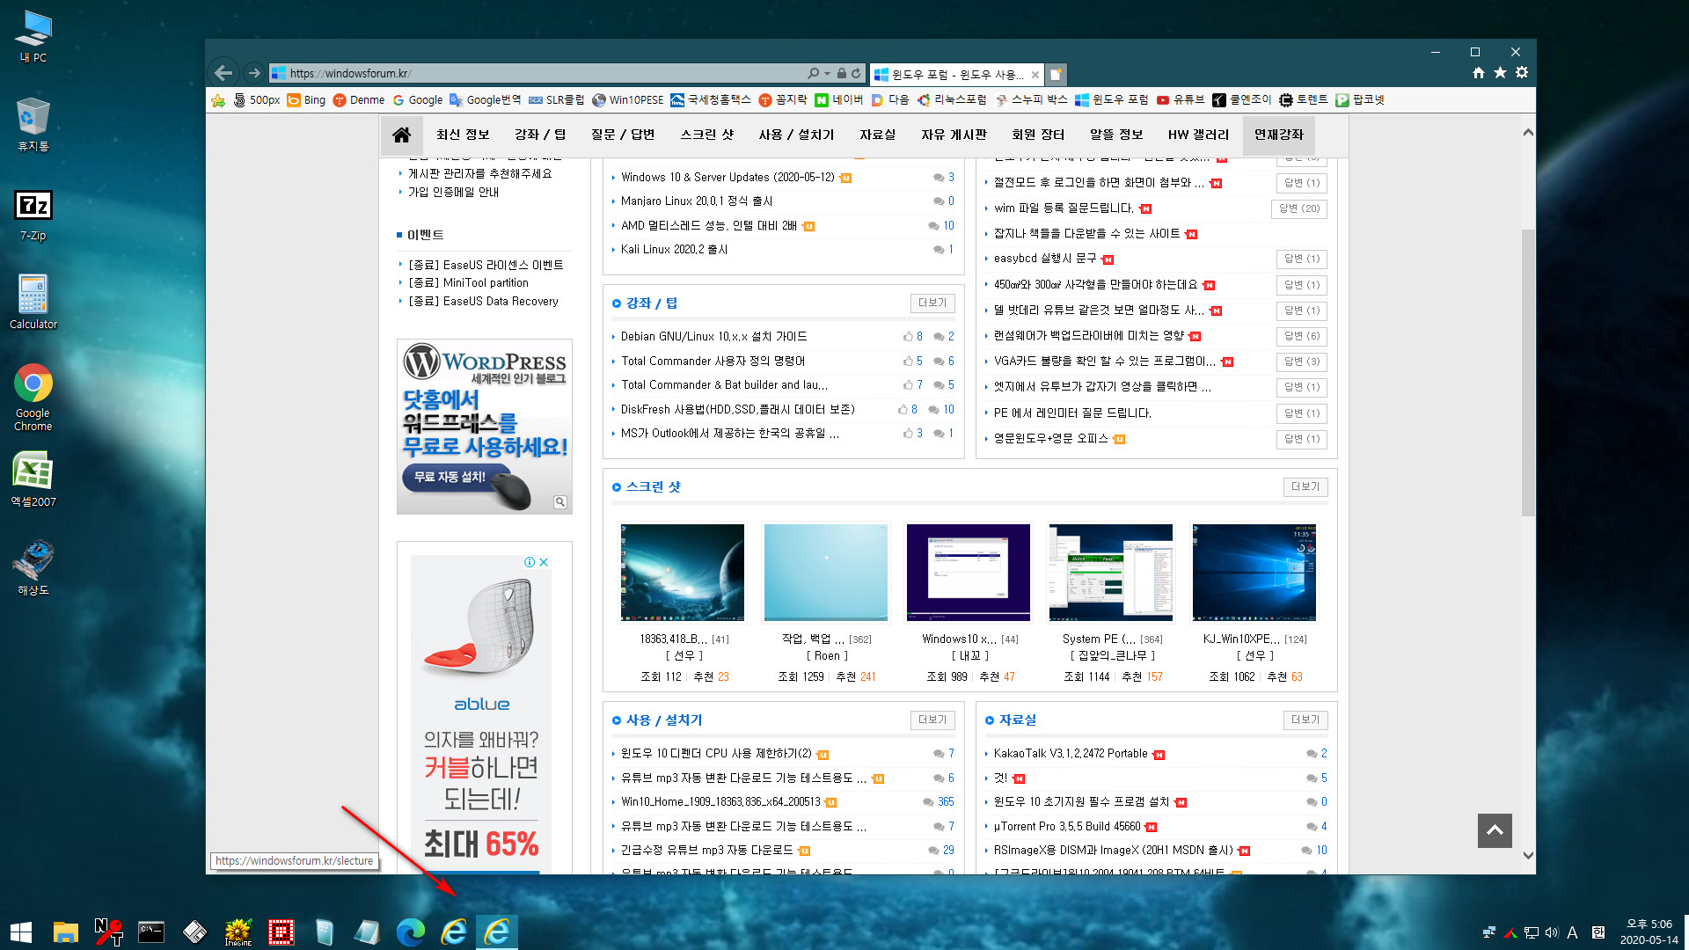Open the System PE screenshot thumbnail
The height and width of the screenshot is (950, 1689).
pos(1111,573)
